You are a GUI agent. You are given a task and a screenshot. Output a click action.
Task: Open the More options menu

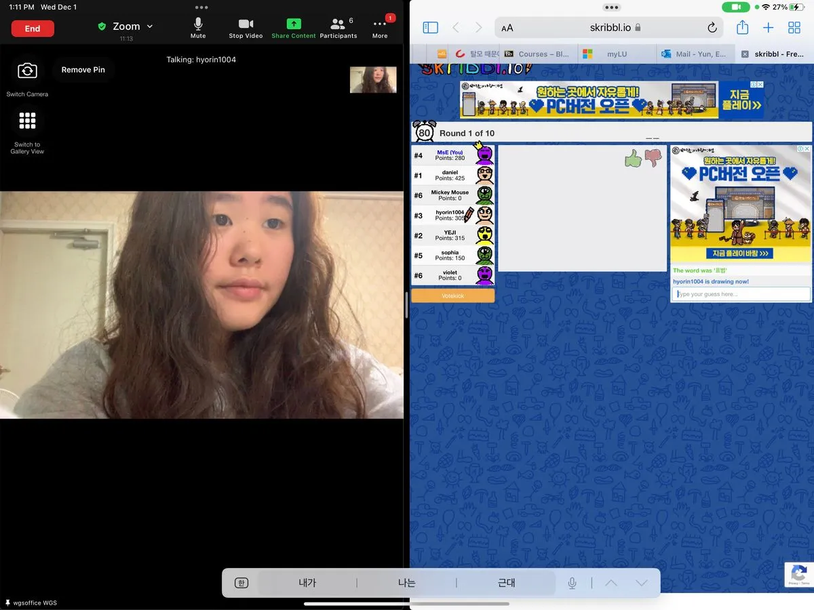(380, 27)
